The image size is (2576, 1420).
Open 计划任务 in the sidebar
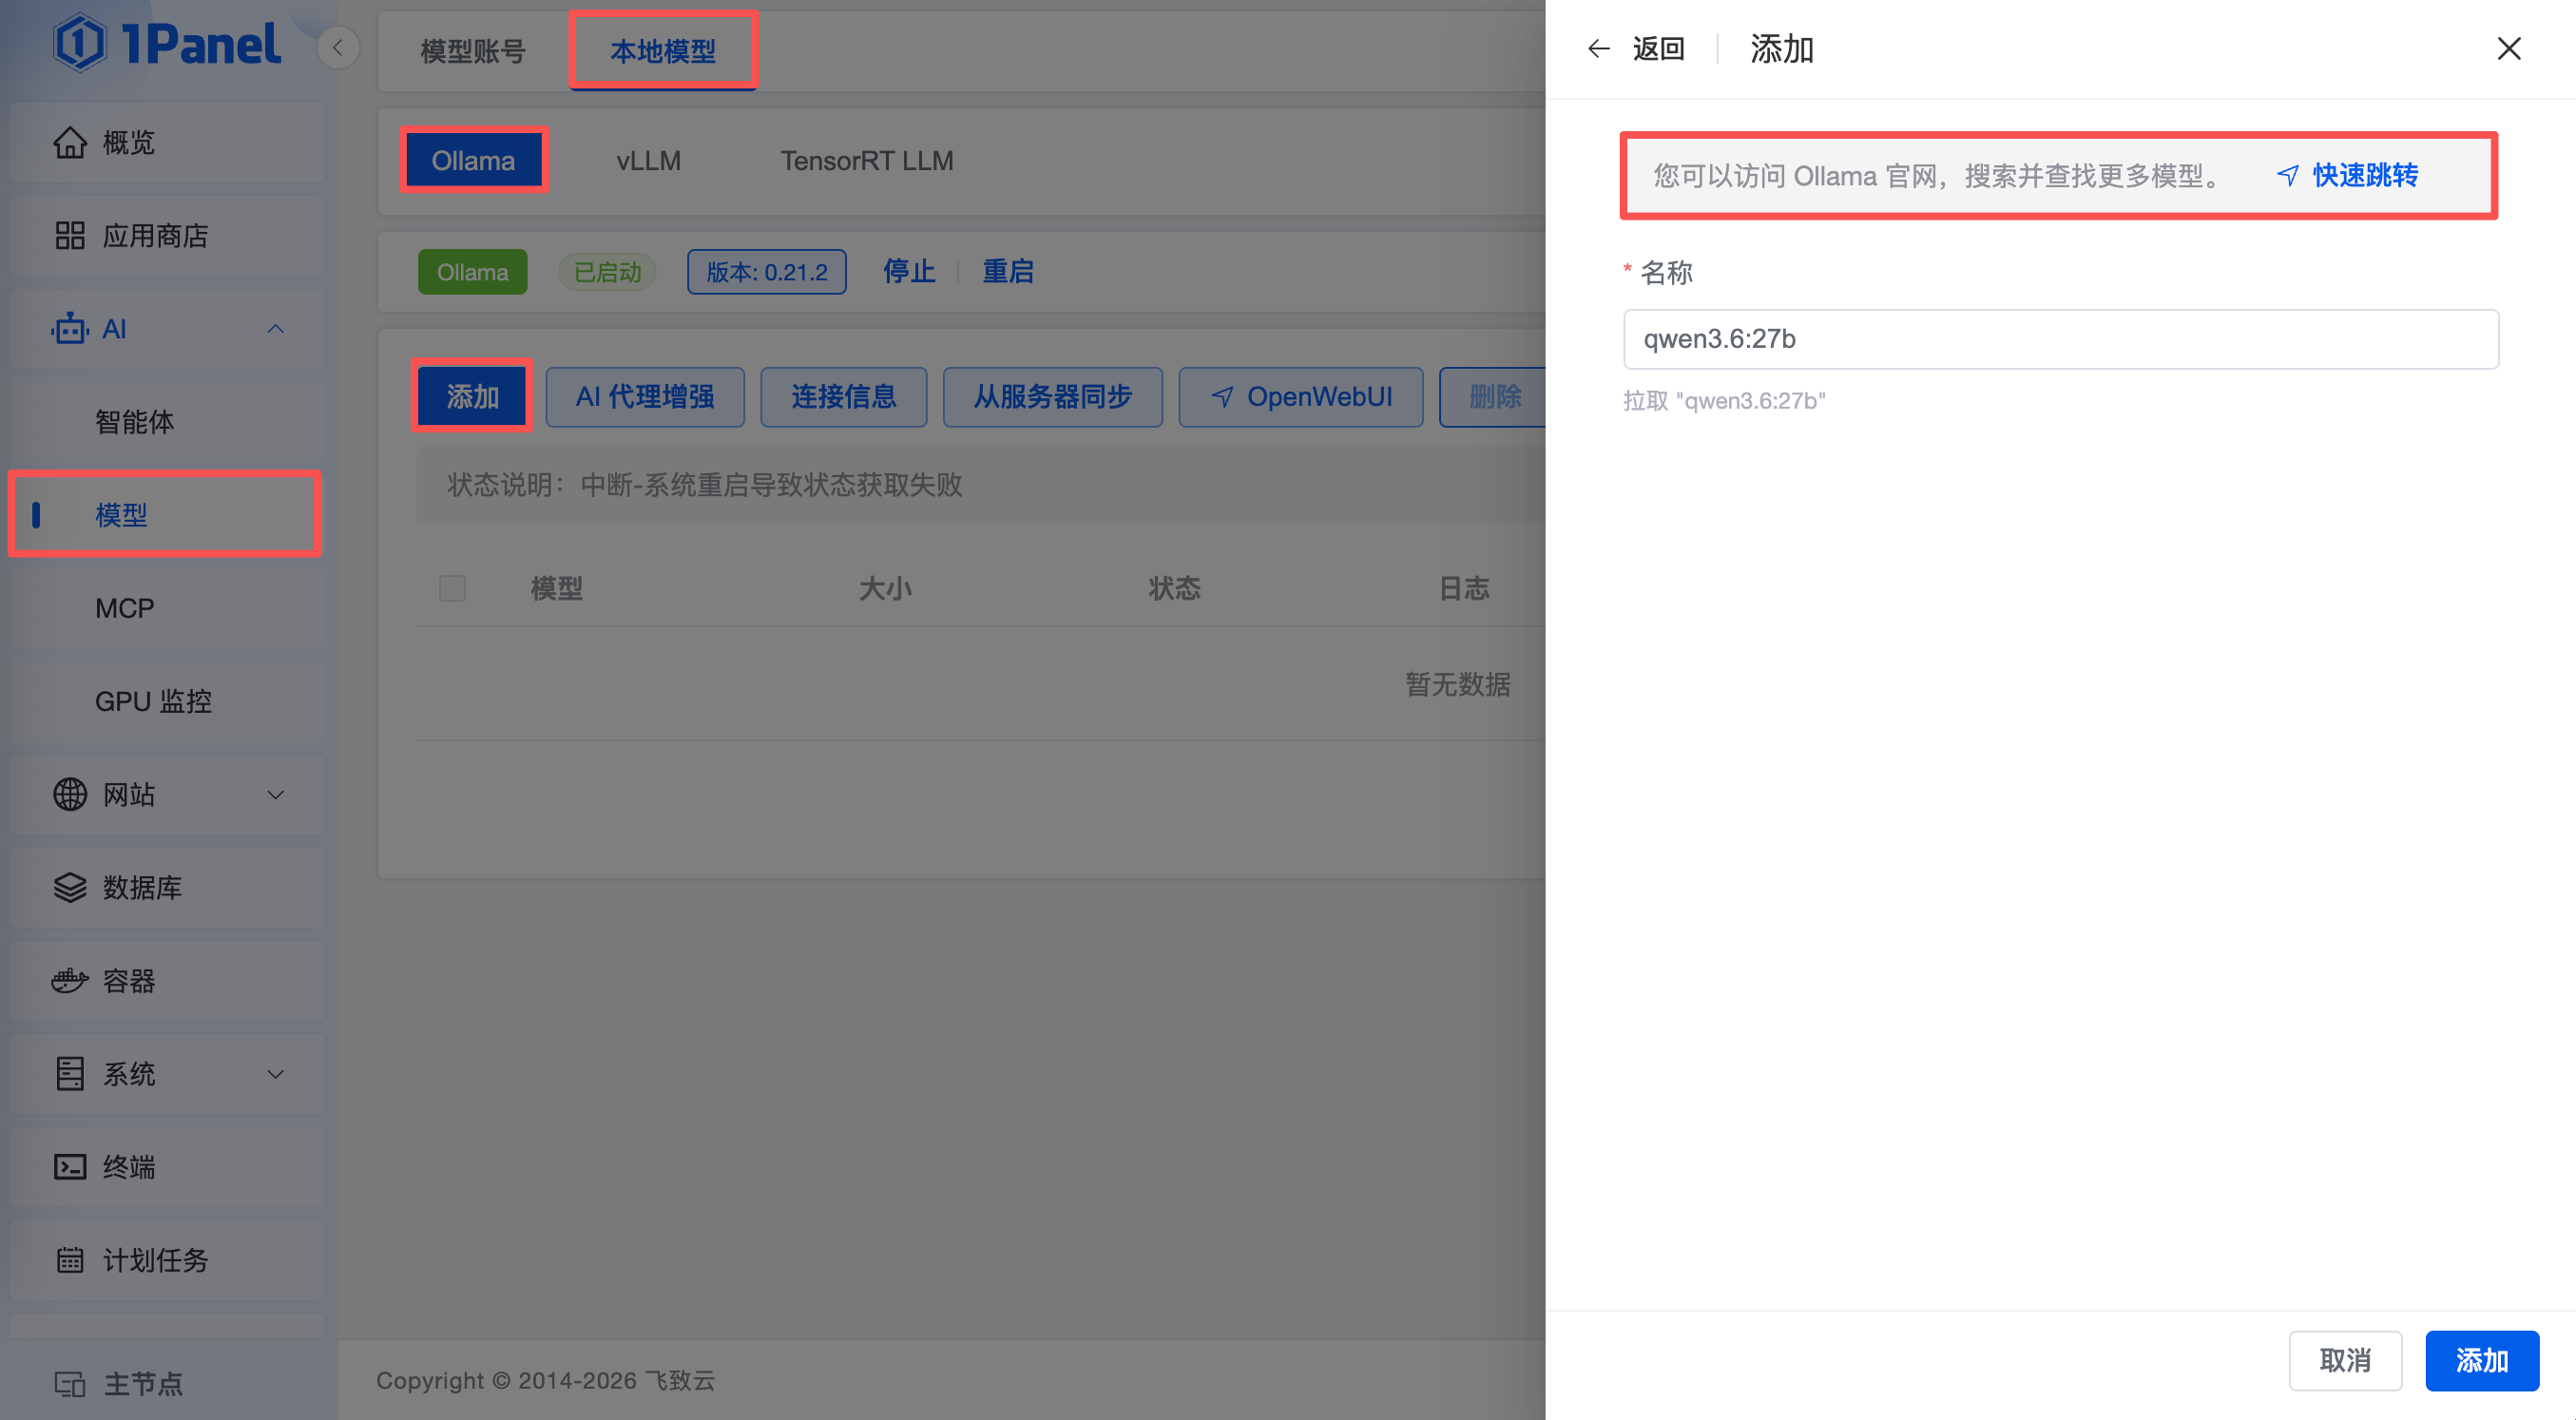pos(167,1259)
